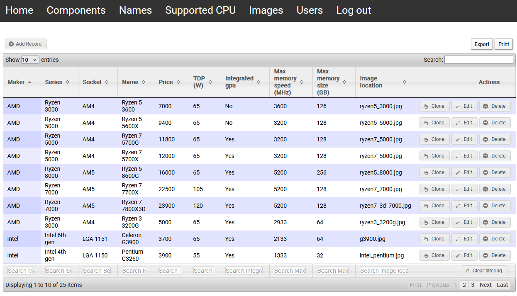
Task: Jump to Last page
Action: pyautogui.click(x=502, y=285)
